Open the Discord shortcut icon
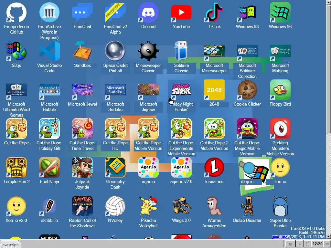Screen dimensions: 331x248 pos(148,12)
